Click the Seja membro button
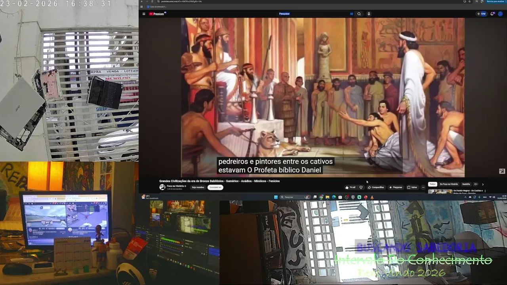This screenshot has width=507, height=285. (198, 187)
